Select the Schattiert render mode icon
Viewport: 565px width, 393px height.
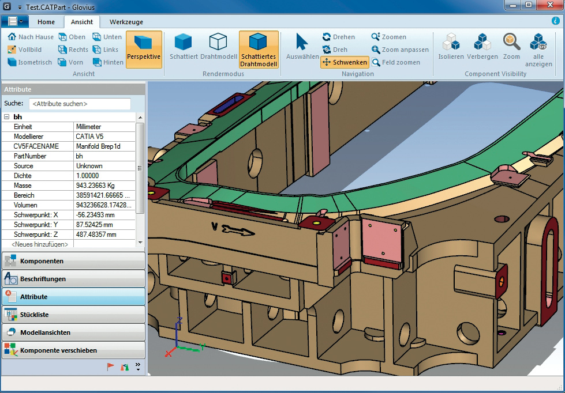[184, 45]
